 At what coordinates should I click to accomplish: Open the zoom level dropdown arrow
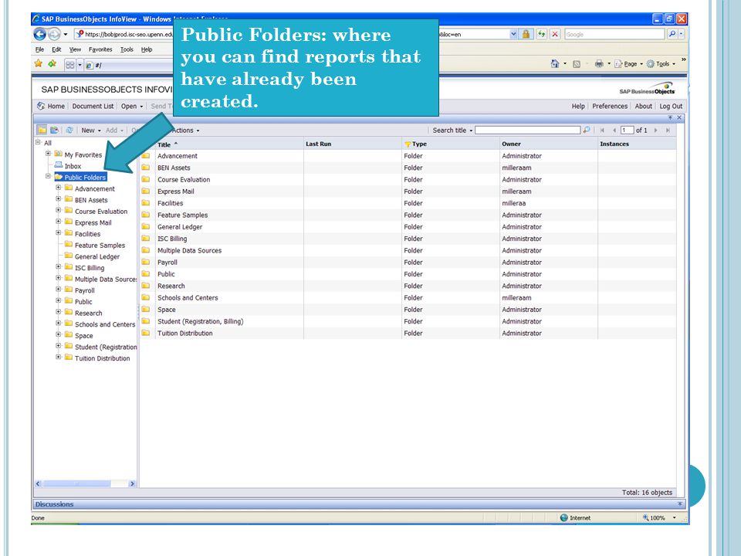coord(675,517)
